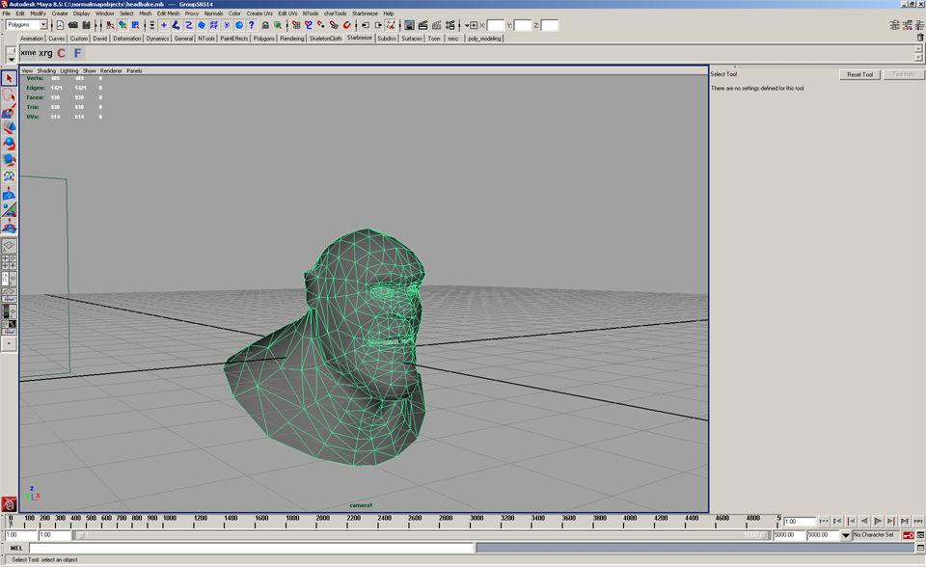The width and height of the screenshot is (926, 567).
Task: Select the Soft Modification tool
Action: [x=9, y=193]
